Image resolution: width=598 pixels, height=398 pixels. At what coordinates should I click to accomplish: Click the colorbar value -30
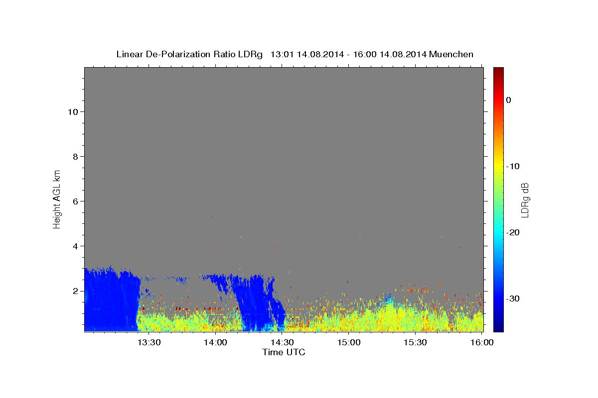click(513, 298)
